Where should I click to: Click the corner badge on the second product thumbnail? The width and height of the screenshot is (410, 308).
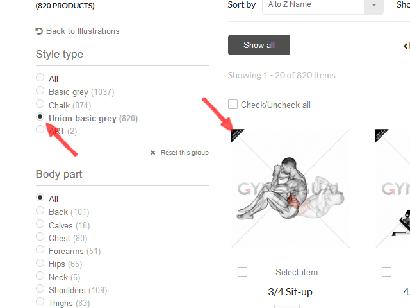382,135
